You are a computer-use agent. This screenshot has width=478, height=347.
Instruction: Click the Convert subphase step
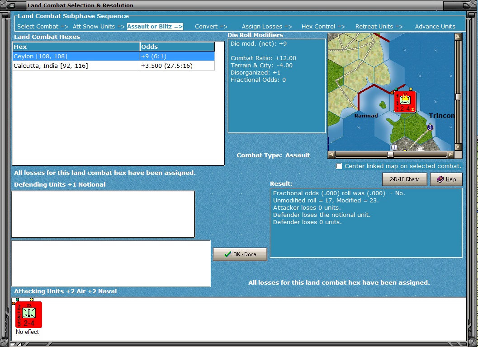[211, 27]
